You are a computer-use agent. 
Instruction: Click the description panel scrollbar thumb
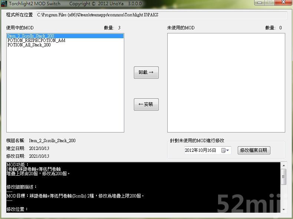point(284,177)
